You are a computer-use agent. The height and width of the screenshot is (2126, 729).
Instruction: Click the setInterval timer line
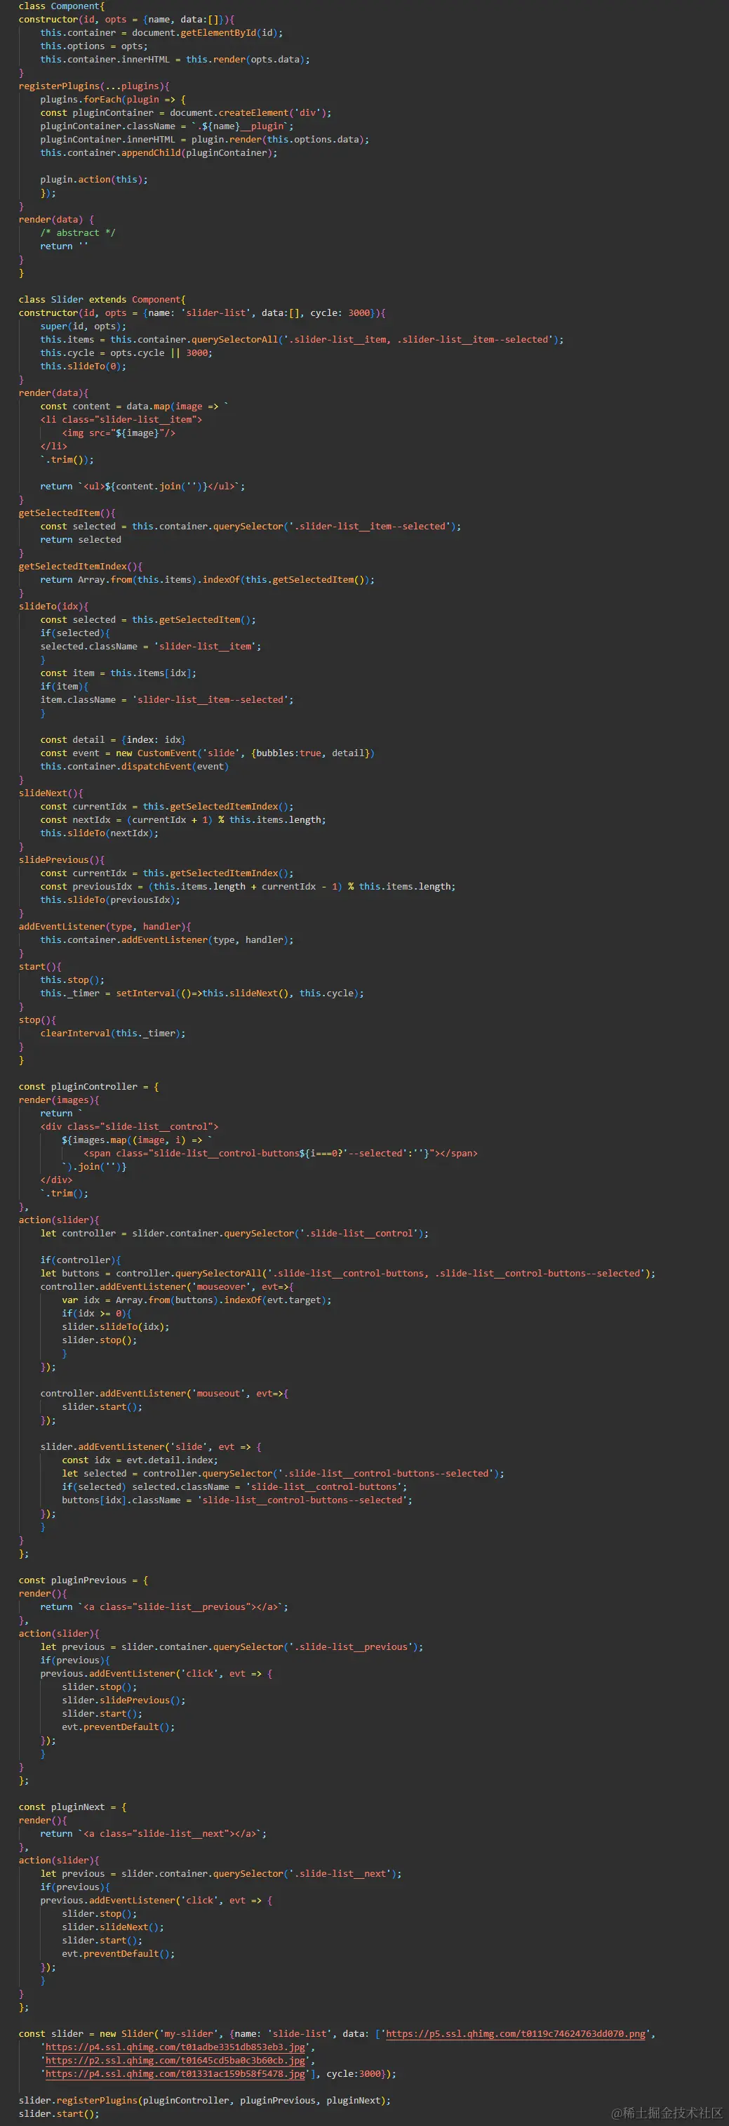tap(202, 993)
